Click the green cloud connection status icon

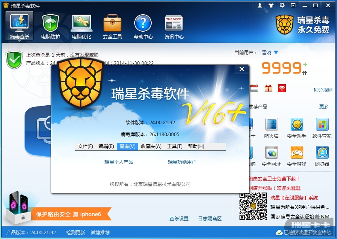279,232
